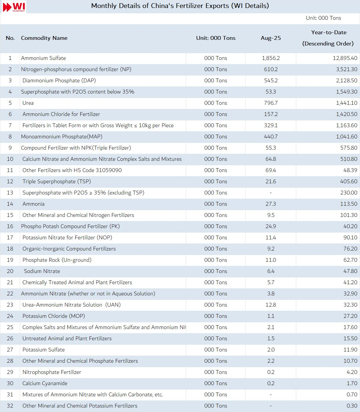Select the Aug-25 column header
The width and height of the screenshot is (360, 412).
coord(271,38)
